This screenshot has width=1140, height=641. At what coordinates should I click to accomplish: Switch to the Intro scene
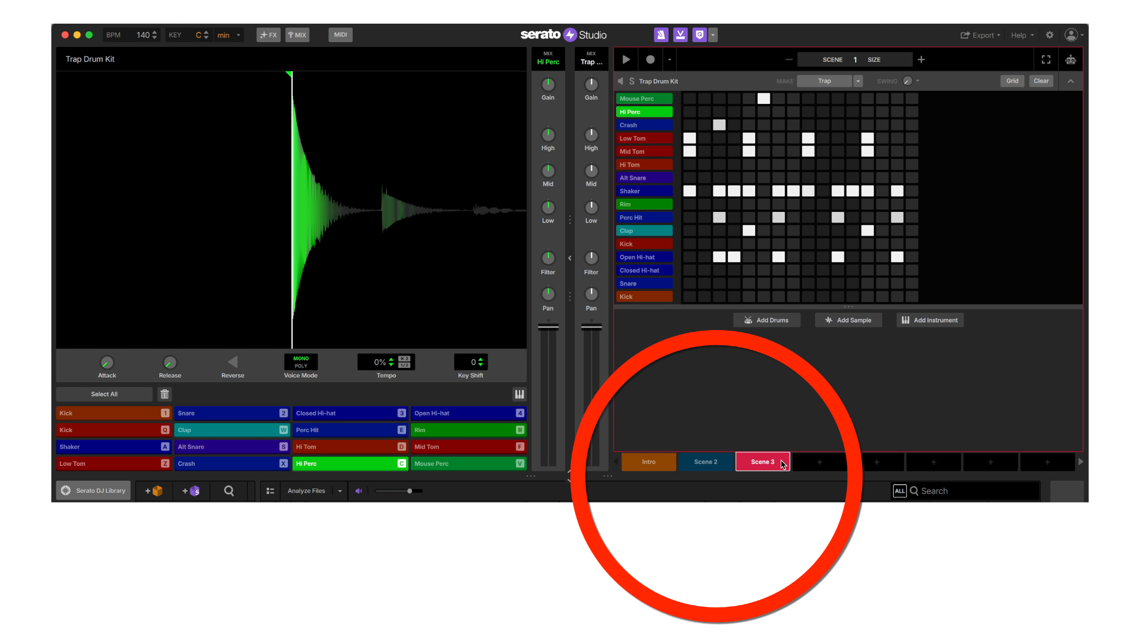point(648,462)
